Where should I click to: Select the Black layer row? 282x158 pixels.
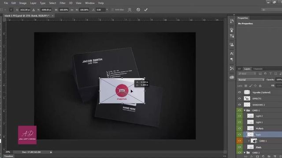click(x=263, y=147)
